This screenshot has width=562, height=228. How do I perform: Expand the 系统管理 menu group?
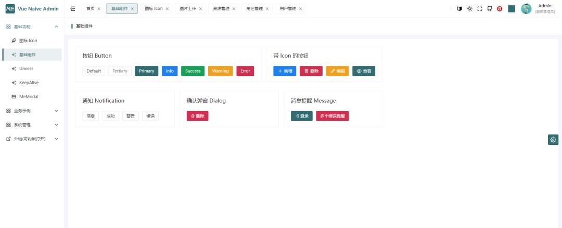(32, 125)
